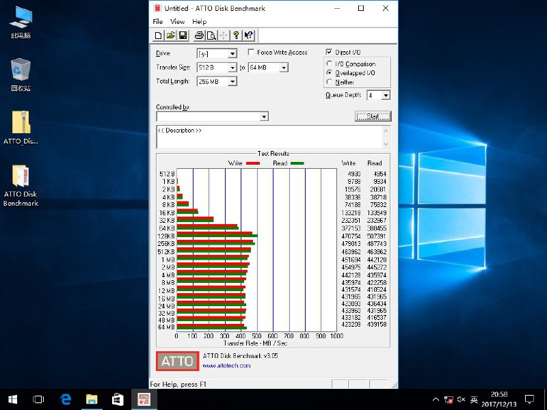Click the network tray icon with red X

(x=449, y=400)
